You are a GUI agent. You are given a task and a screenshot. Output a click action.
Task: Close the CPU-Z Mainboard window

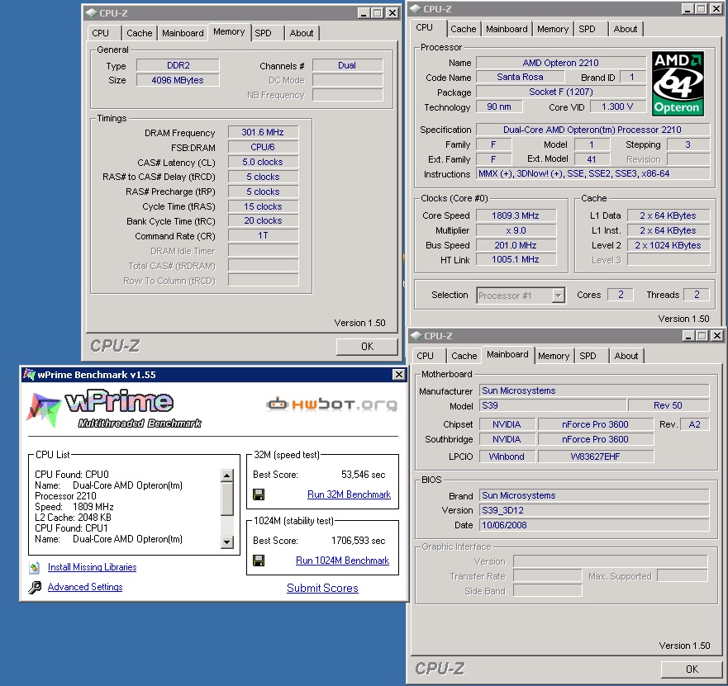(717, 335)
